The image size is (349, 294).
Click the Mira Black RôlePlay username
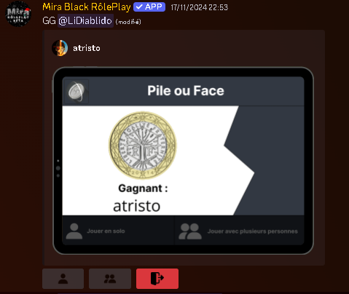coord(87,7)
